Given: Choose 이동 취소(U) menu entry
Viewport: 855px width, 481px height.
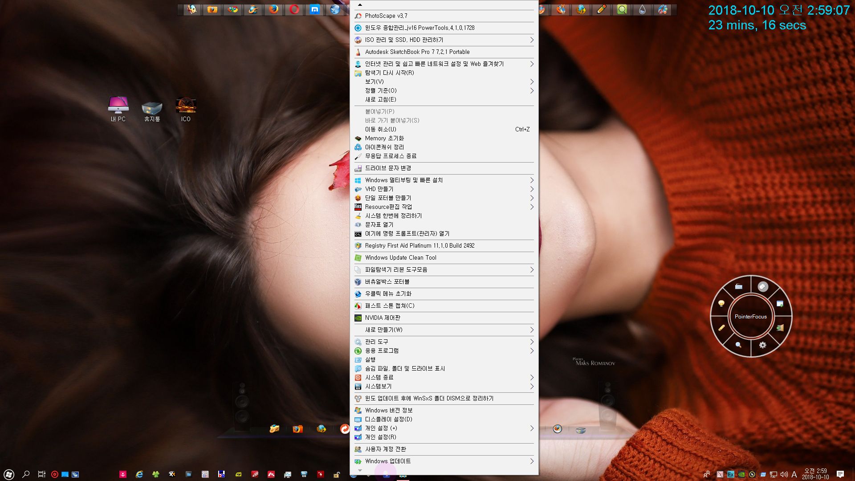Looking at the screenshot, I should [x=444, y=129].
